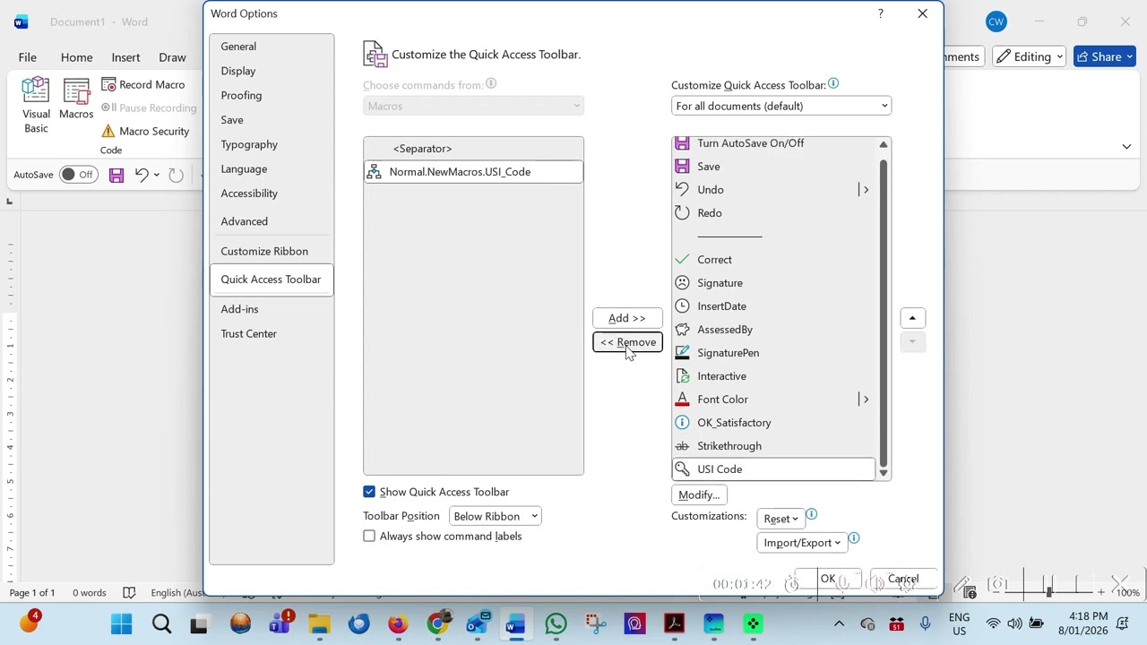This screenshot has width=1147, height=645.
Task: Click the Save icon in quick toolbar
Action: tap(116, 175)
